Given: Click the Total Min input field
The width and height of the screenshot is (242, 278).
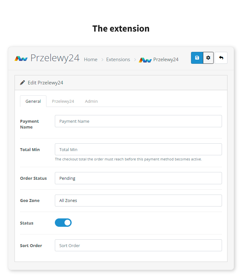Looking at the screenshot, I should click(x=138, y=149).
